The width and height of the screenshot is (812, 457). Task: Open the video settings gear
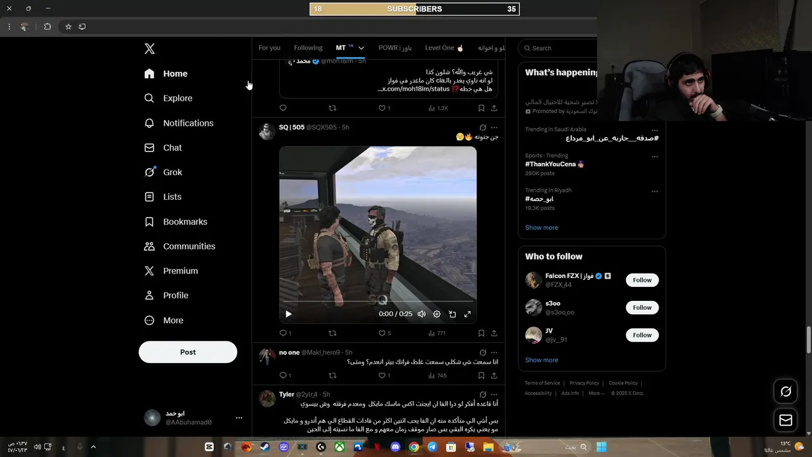[x=436, y=314]
